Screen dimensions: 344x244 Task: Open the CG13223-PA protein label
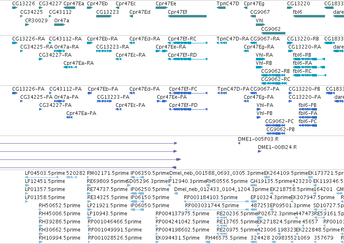coord(113,97)
